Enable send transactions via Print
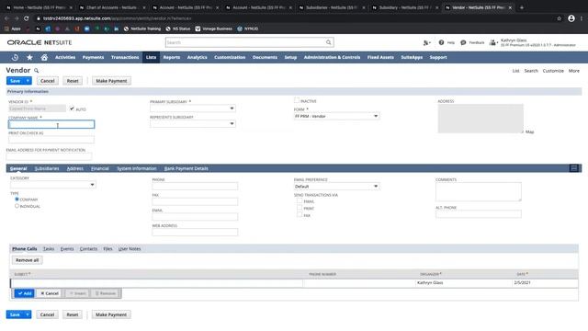588x331 pixels. (300, 208)
